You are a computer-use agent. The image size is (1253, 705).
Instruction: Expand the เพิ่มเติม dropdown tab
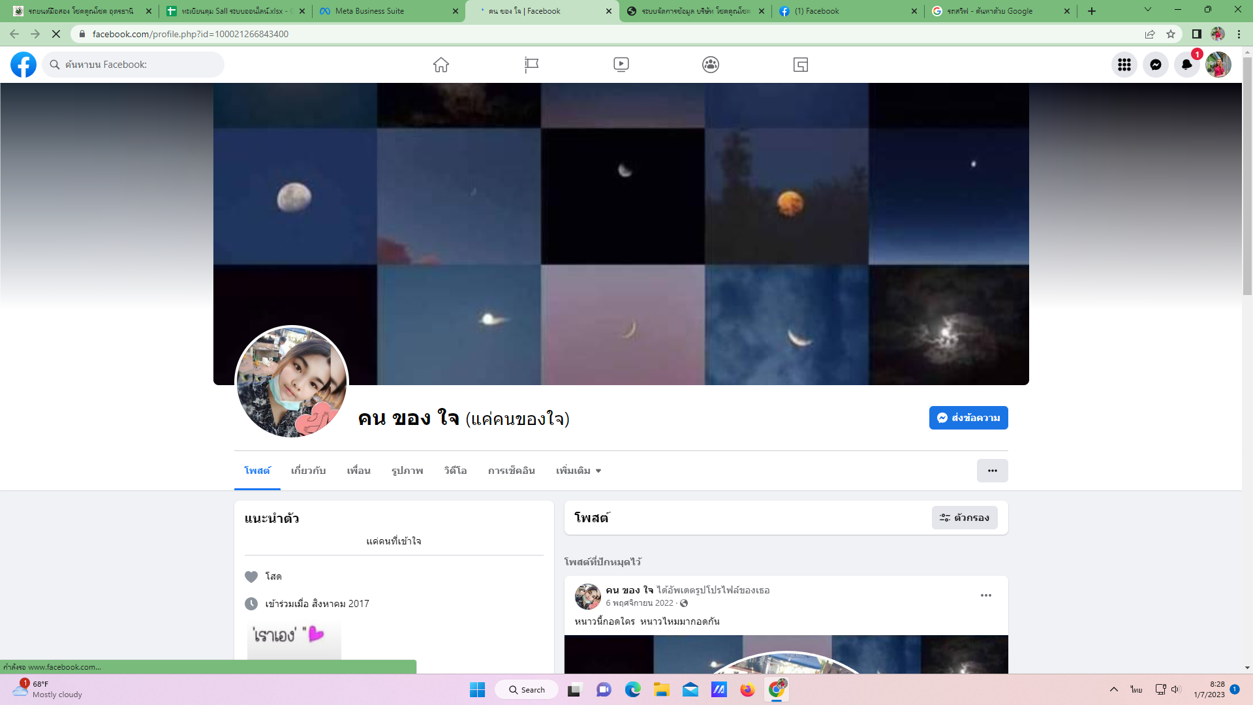578,471
